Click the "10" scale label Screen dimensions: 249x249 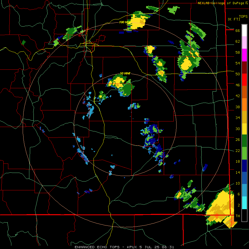click(238, 183)
